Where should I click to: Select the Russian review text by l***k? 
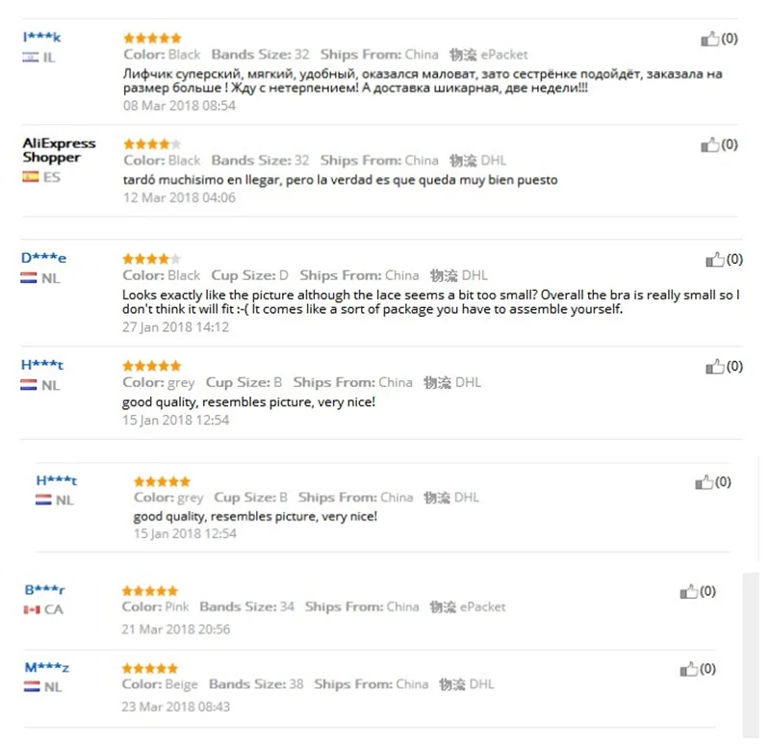click(423, 81)
